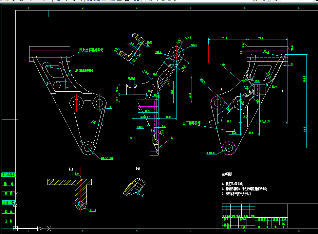Click the Open folder icon in the toolbar
318x234 pixels.
coord(7,2)
